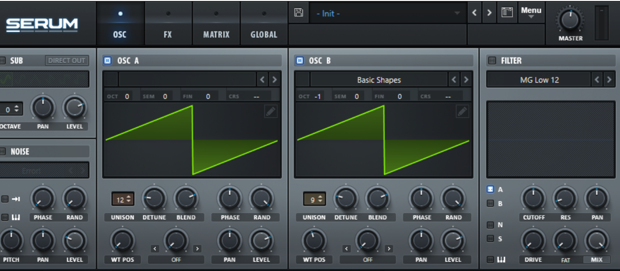Open the MG Low 12 filter type list
Screen dimensions: 620x271
pos(539,80)
